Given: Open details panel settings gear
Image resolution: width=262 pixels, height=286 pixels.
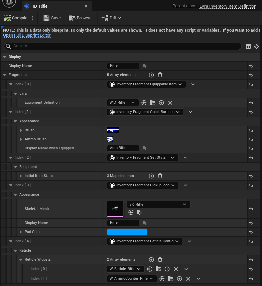Looking at the screenshot, I should pyautogui.click(x=256, y=46).
